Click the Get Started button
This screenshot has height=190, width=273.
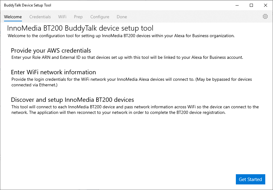coord(250,179)
